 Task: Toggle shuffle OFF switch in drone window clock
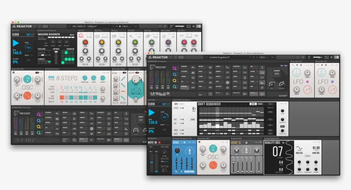click(164, 130)
